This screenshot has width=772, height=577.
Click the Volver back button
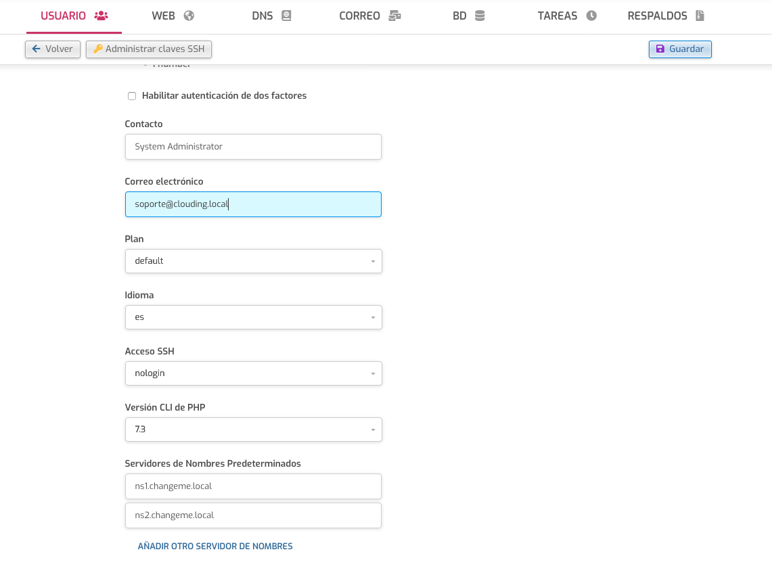53,49
